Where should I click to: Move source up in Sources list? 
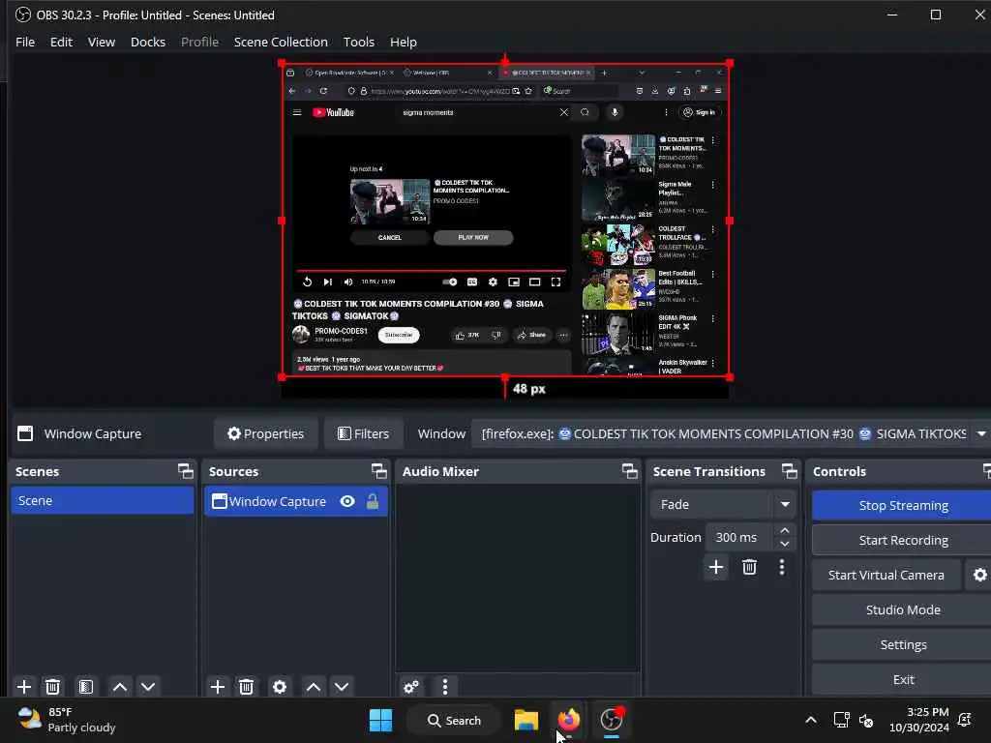pyautogui.click(x=314, y=687)
